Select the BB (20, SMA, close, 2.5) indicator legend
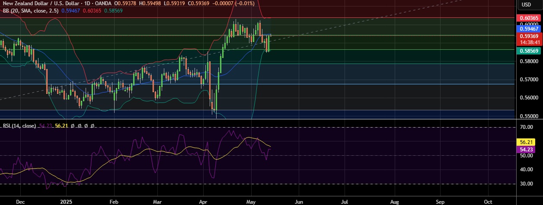This screenshot has height=205, width=543. click(32, 10)
